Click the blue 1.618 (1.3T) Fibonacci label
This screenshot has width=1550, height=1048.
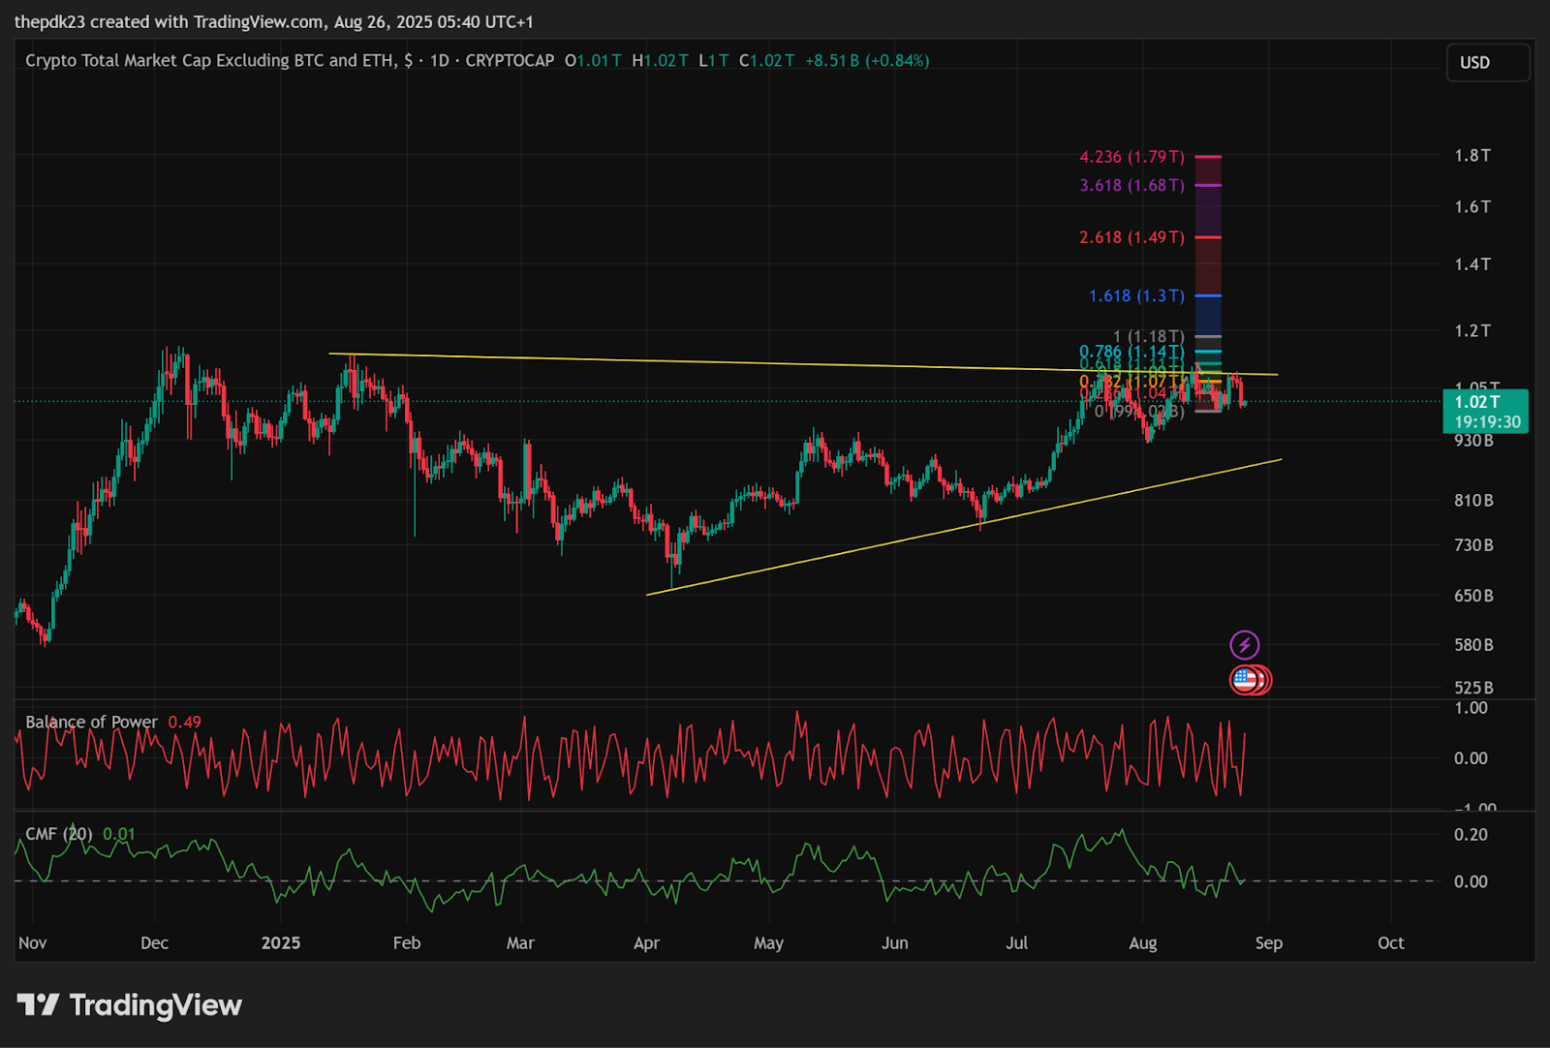(1136, 296)
